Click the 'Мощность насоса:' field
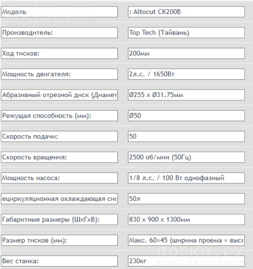Image resolution: width=253 pixels, height=269 pixels. [59, 178]
